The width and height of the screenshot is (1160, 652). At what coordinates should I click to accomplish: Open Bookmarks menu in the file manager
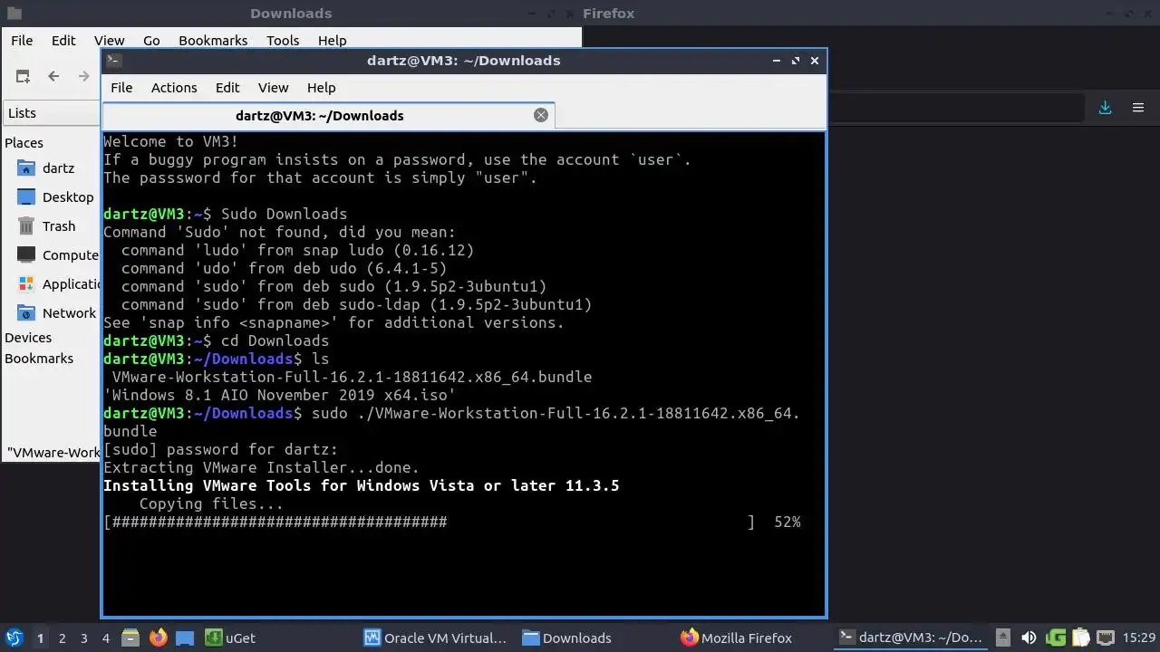(x=213, y=41)
